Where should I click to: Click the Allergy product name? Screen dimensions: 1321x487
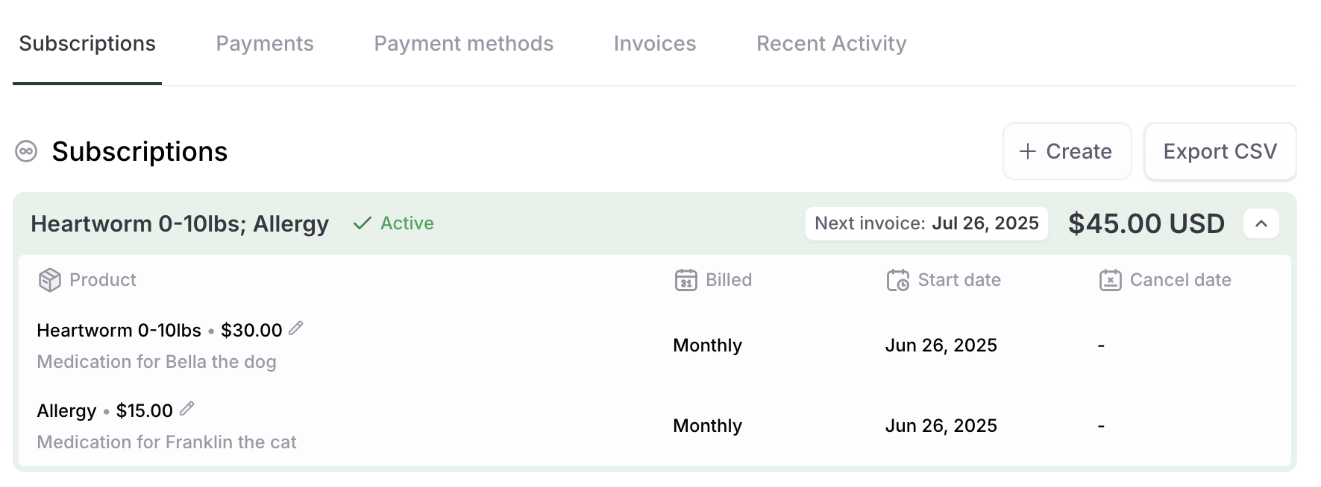[66, 410]
